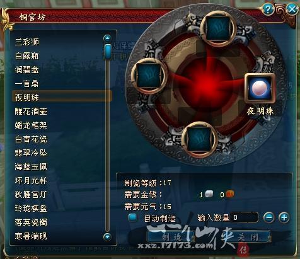Select 三彩狮 from the recipe list

tap(27, 42)
